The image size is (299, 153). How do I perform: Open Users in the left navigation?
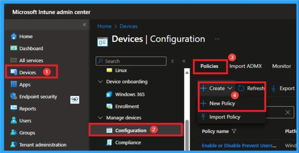tap(25, 120)
